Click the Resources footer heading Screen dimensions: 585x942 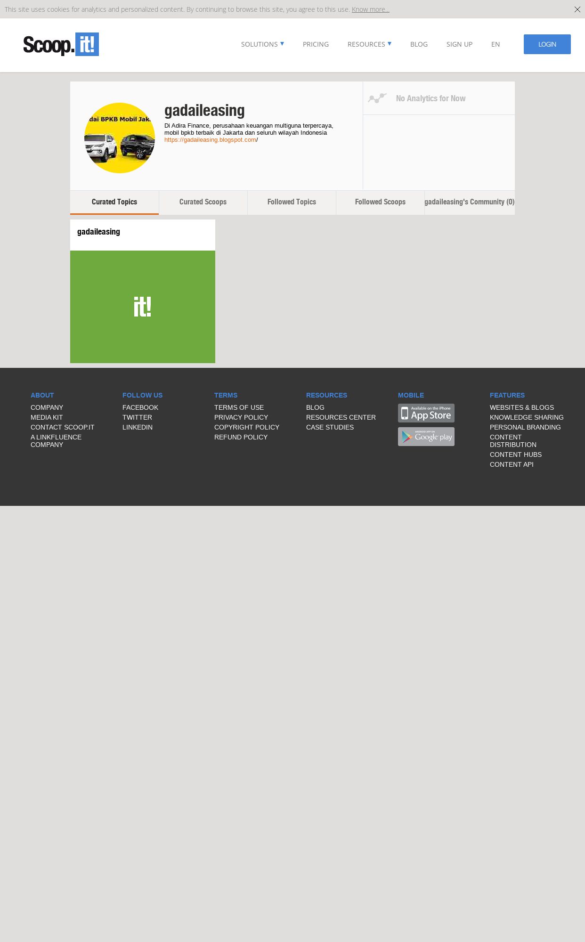[x=326, y=395]
